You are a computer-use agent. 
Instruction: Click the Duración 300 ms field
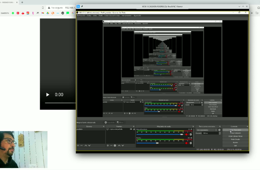210,133
